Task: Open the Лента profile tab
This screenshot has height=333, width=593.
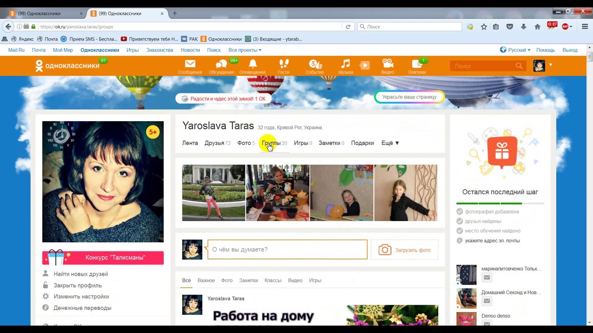Action: click(190, 143)
